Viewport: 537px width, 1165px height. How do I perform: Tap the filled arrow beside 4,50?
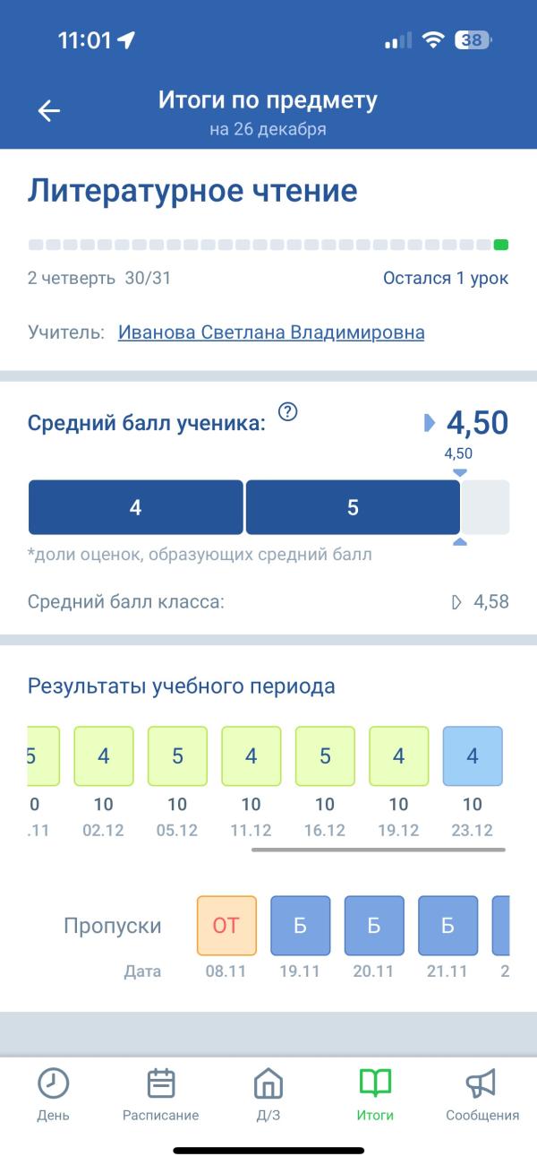click(430, 422)
